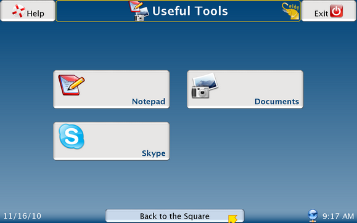Click the lifebuoy help icon

coord(18,11)
